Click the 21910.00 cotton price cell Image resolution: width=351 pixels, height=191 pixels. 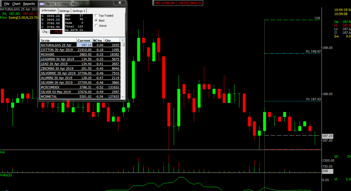click(x=84, y=50)
